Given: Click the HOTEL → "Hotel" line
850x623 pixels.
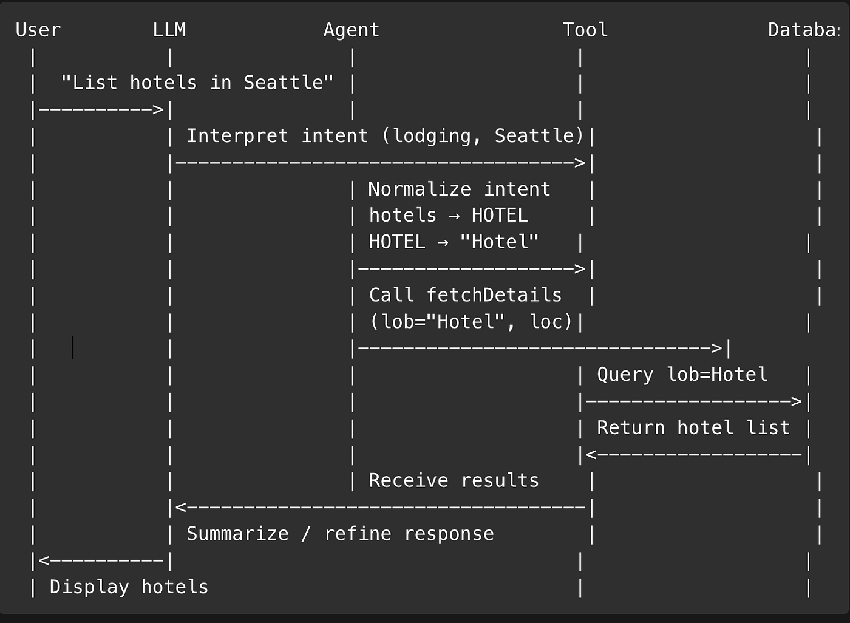Looking at the screenshot, I should (x=454, y=242).
